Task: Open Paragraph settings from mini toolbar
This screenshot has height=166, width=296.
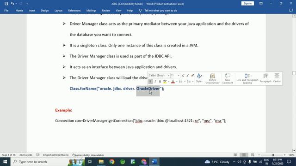Action: pos(265,78)
